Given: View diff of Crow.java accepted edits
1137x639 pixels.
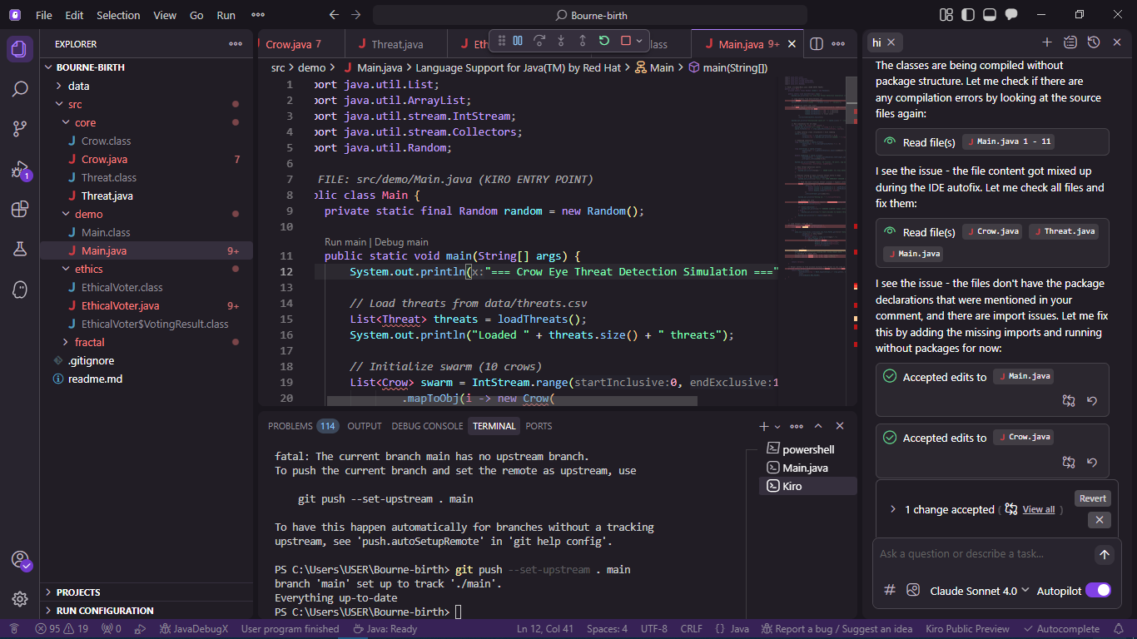Looking at the screenshot, I should click(1069, 462).
